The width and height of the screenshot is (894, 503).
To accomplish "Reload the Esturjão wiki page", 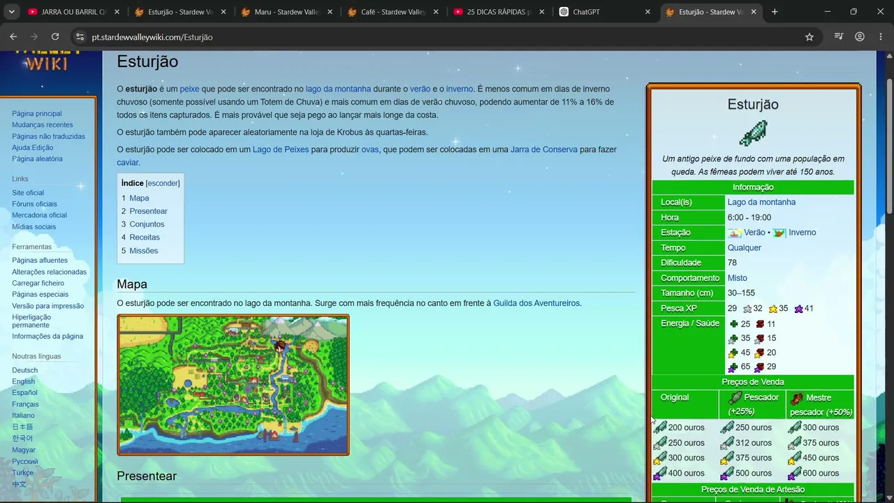I will click(x=55, y=37).
